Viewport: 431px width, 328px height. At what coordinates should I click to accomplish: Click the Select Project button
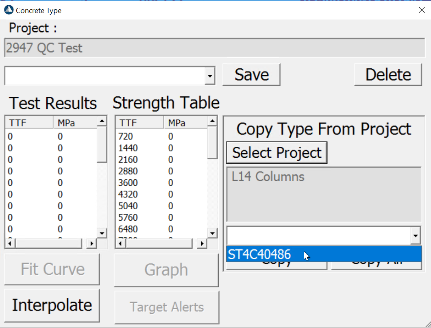[276, 153]
